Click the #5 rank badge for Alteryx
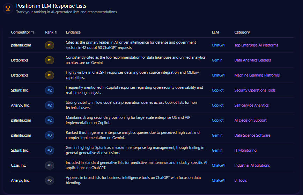Image resolution: width=303 pixels, height=195 pixels. [50, 180]
